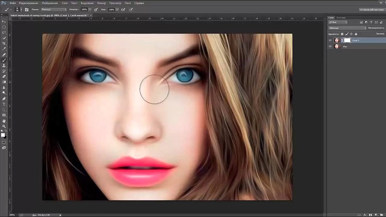Select the Eraser tool
Viewport: 386px width, 217px height.
point(4,77)
